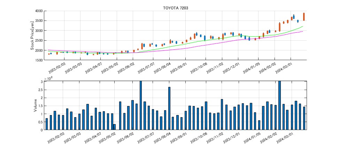Click the ×10⁸ exponent label above volume chart

[48, 79]
